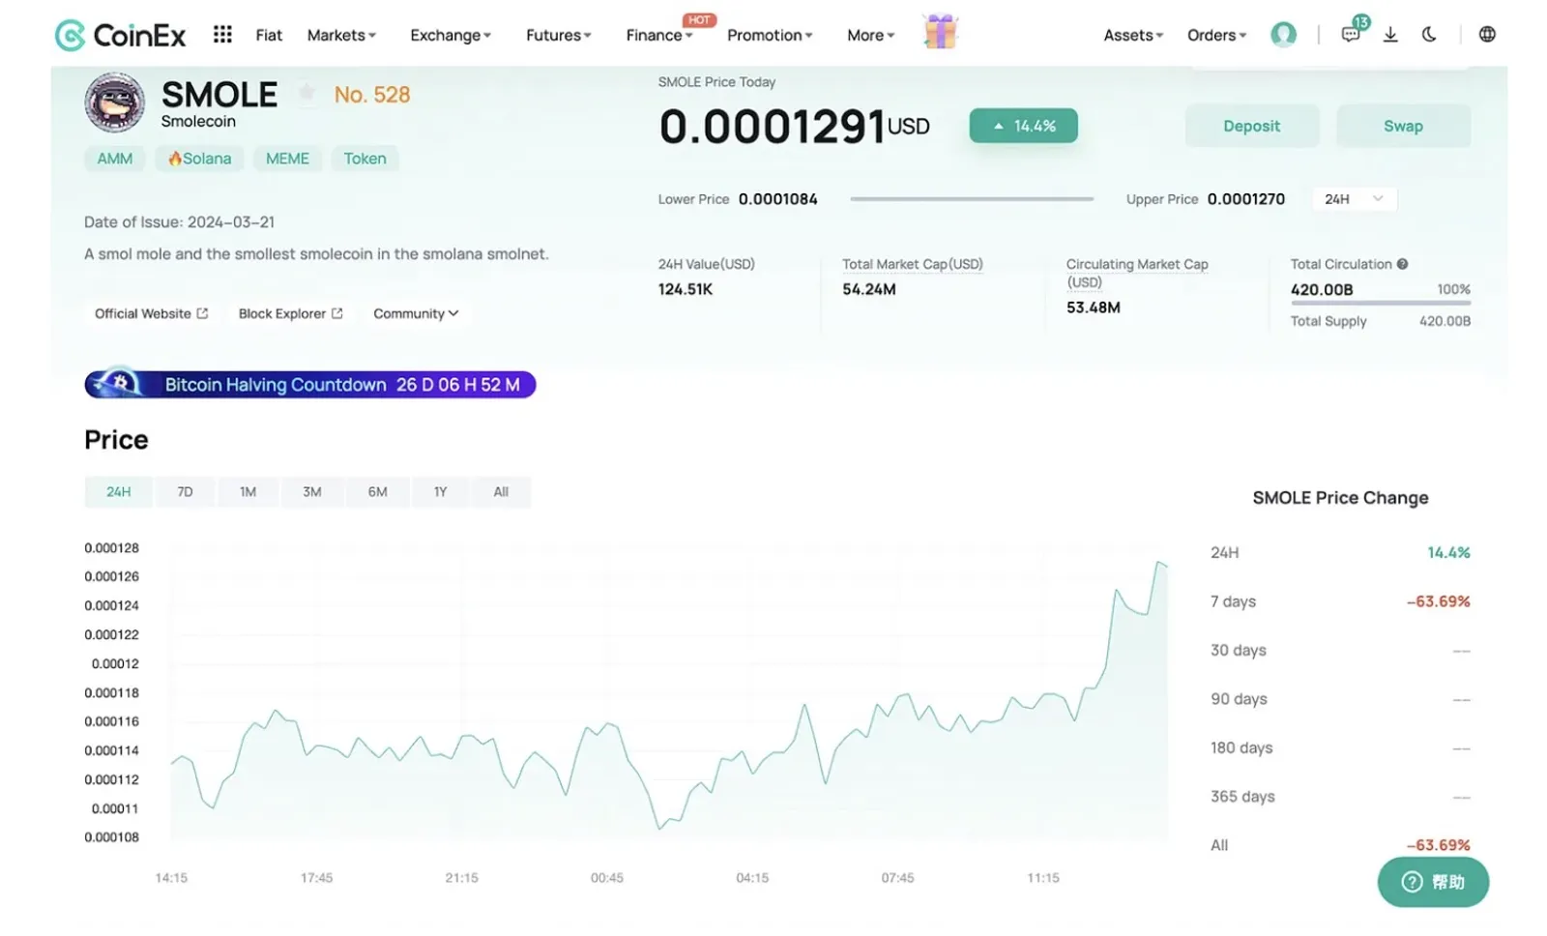
Task: Select the 1M chart tab
Action: 248,491
